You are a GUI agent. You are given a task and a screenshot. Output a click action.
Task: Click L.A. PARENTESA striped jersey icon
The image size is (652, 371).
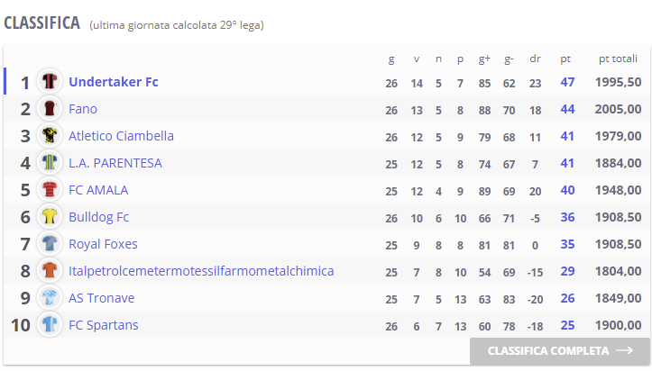point(50,162)
